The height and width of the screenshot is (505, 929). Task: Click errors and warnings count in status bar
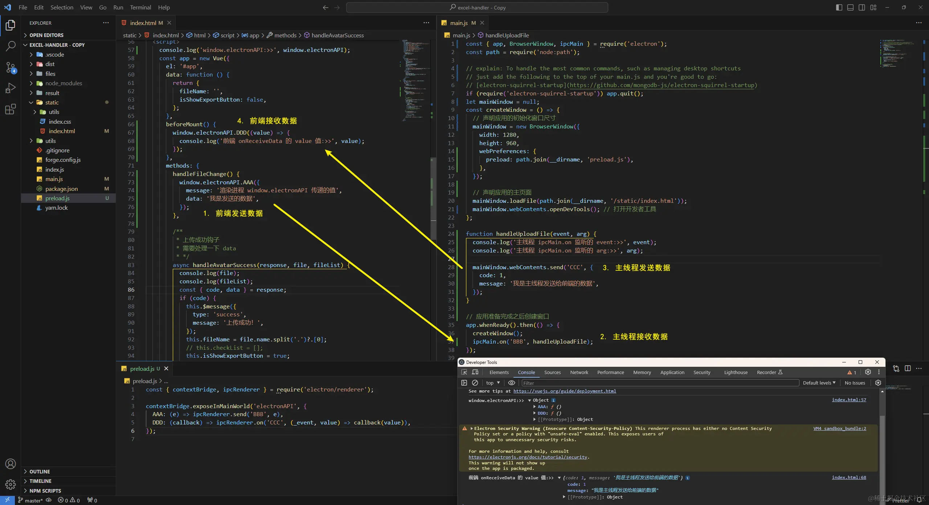coord(69,500)
